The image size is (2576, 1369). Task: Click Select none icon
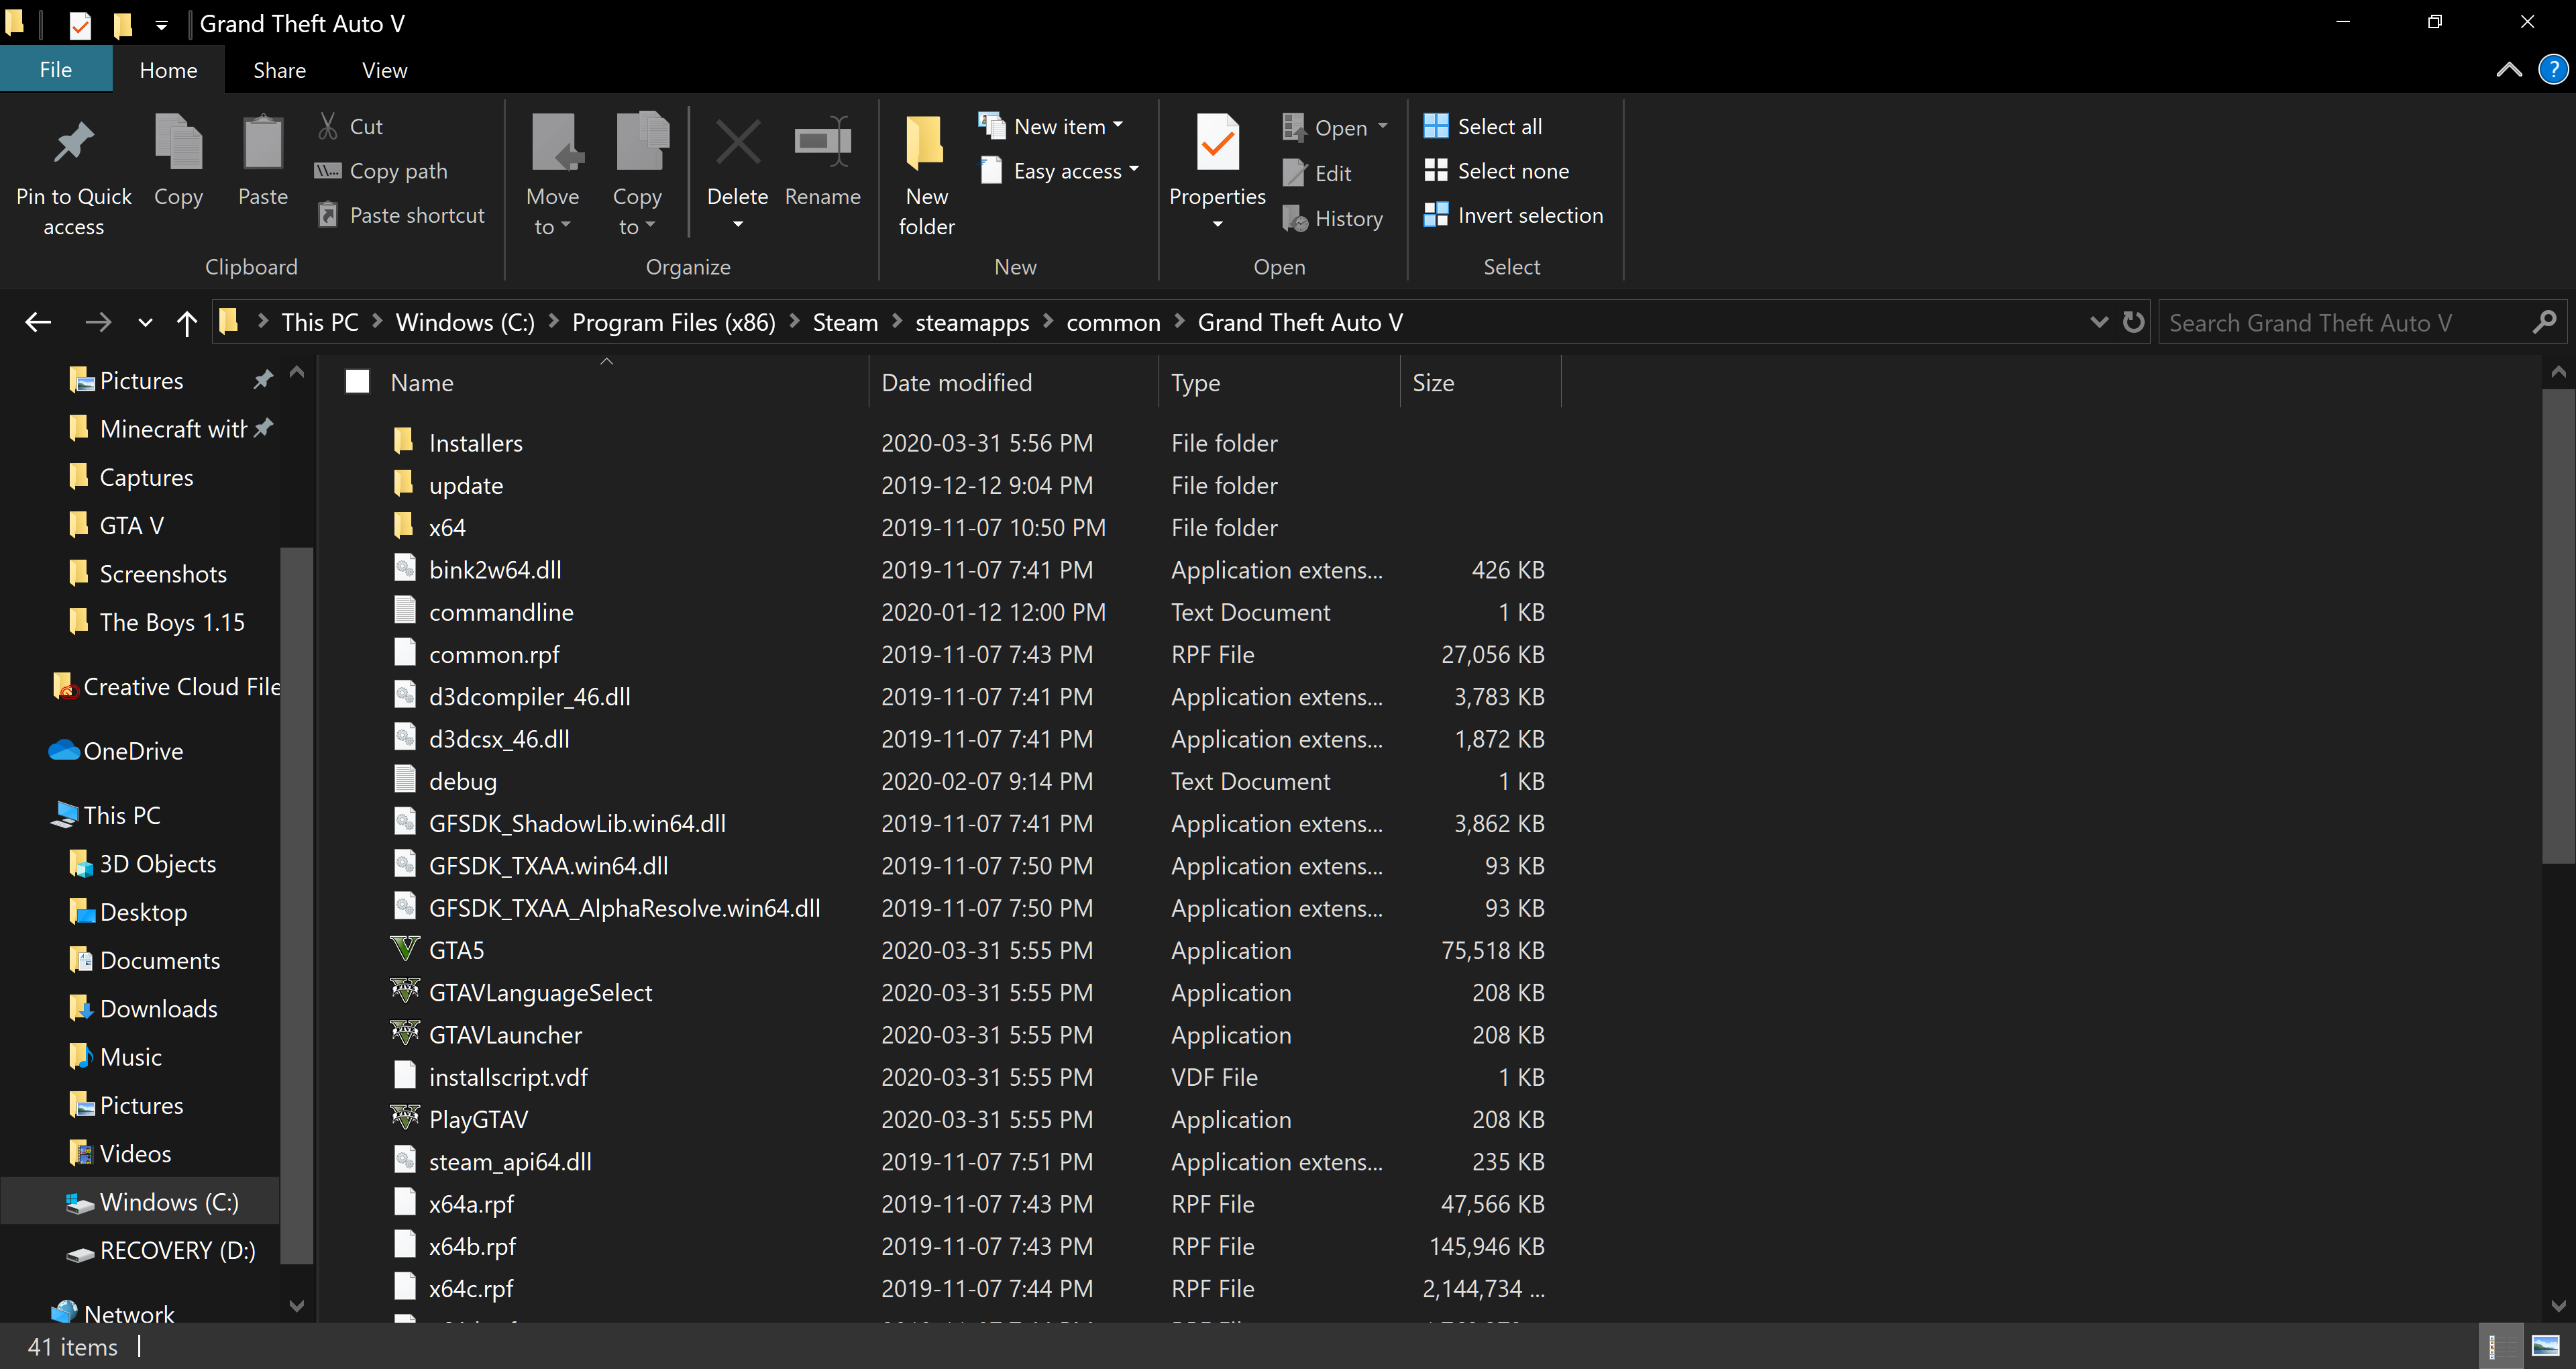coord(1436,170)
